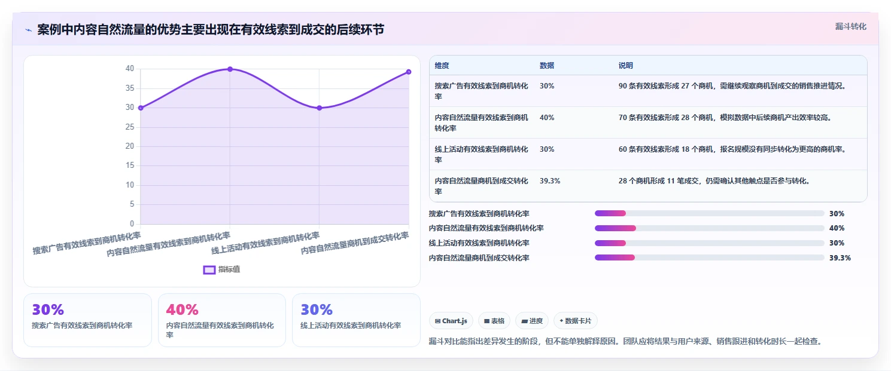
Task: Click the 39.3% progress bar
Action: (x=710, y=257)
